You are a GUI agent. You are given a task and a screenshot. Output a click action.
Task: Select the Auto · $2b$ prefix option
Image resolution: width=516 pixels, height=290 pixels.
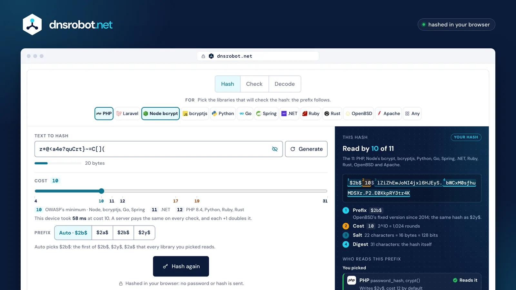pos(73,233)
